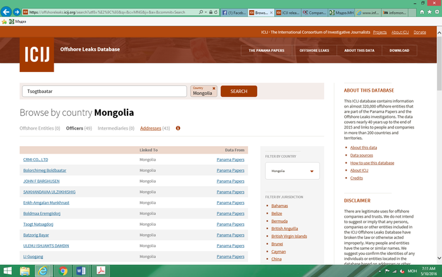442x277 pixels.
Task: Click the volume tray icon
Action: pos(402,271)
